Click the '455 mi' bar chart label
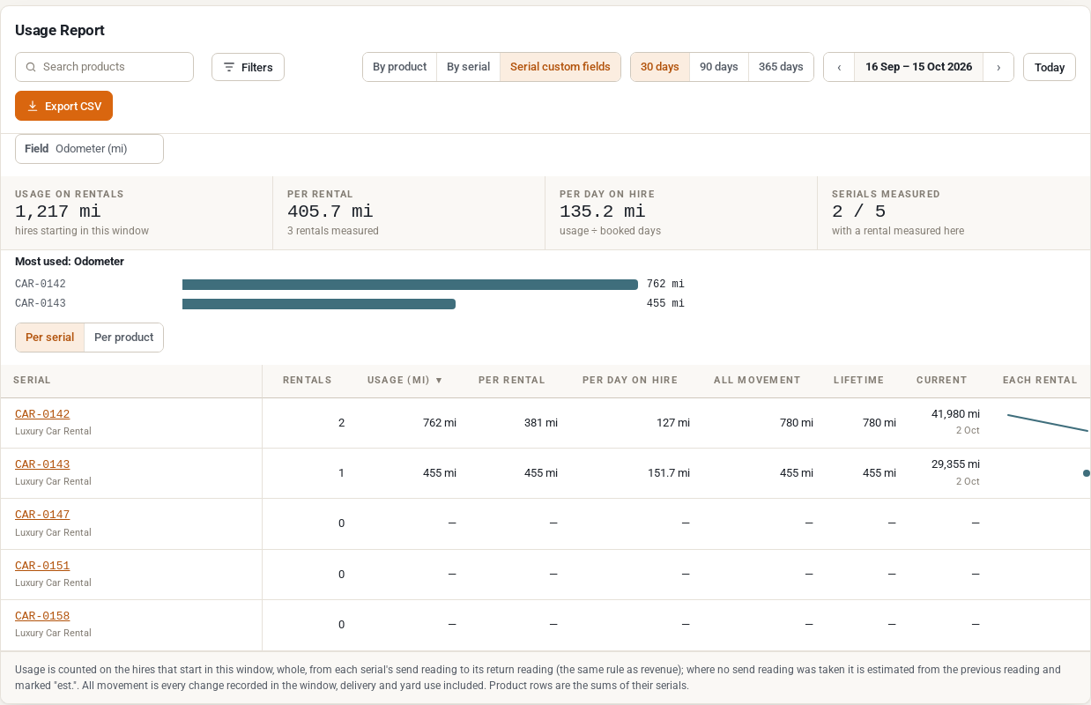Screen dimensions: 1091x705 pyautogui.click(x=665, y=304)
